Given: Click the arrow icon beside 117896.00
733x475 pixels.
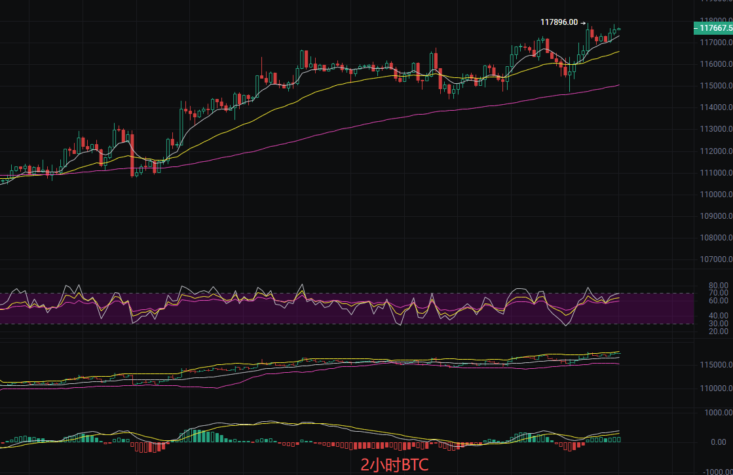Looking at the screenshot, I should 583,22.
